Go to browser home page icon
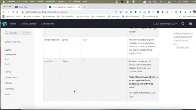The image size is (196, 110). [x=17, y=12]
